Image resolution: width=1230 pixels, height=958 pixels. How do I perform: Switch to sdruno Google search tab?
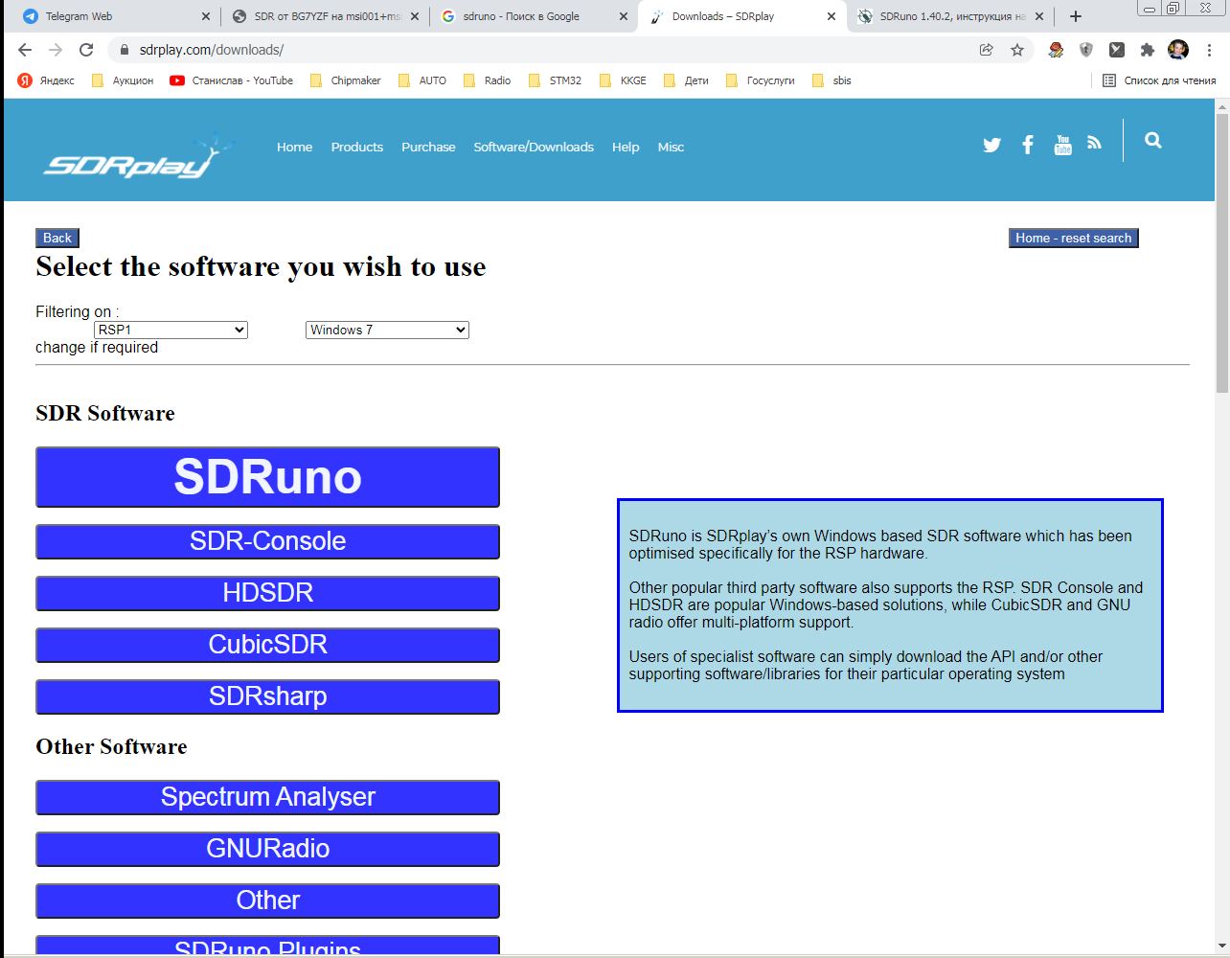point(534,16)
